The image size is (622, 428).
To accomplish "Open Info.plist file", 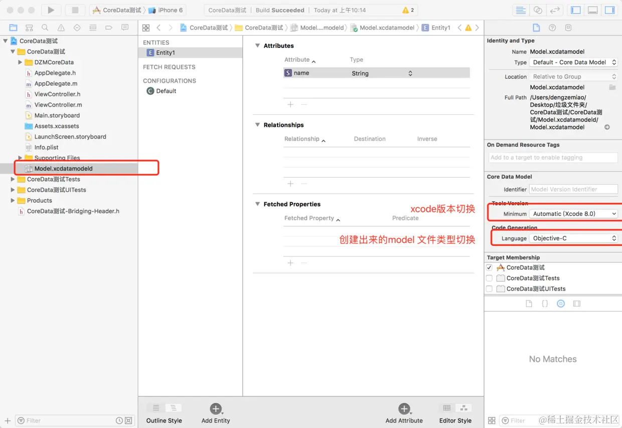I will [x=46, y=148].
